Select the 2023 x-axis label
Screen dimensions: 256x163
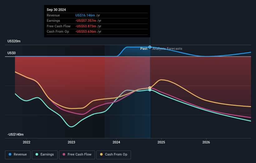click(71, 142)
